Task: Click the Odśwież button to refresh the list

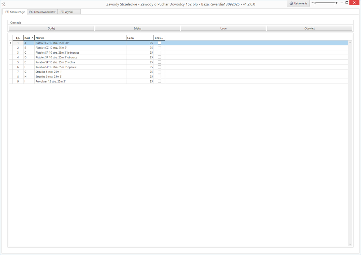Action: [x=309, y=28]
